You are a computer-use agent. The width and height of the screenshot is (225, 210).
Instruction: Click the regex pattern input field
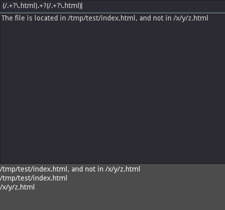pos(112,6)
